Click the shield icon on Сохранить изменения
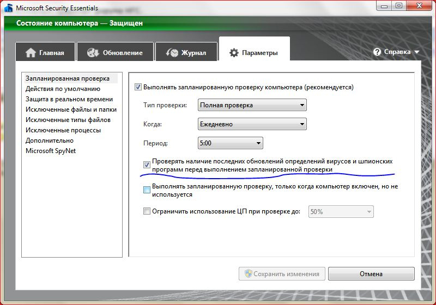This screenshot has width=436, height=305. coord(248,273)
